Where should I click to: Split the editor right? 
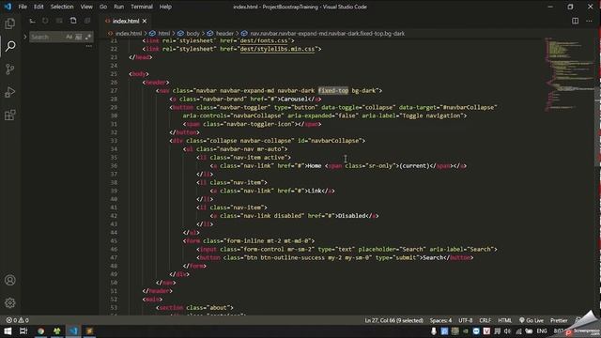pyautogui.click(x=576, y=21)
